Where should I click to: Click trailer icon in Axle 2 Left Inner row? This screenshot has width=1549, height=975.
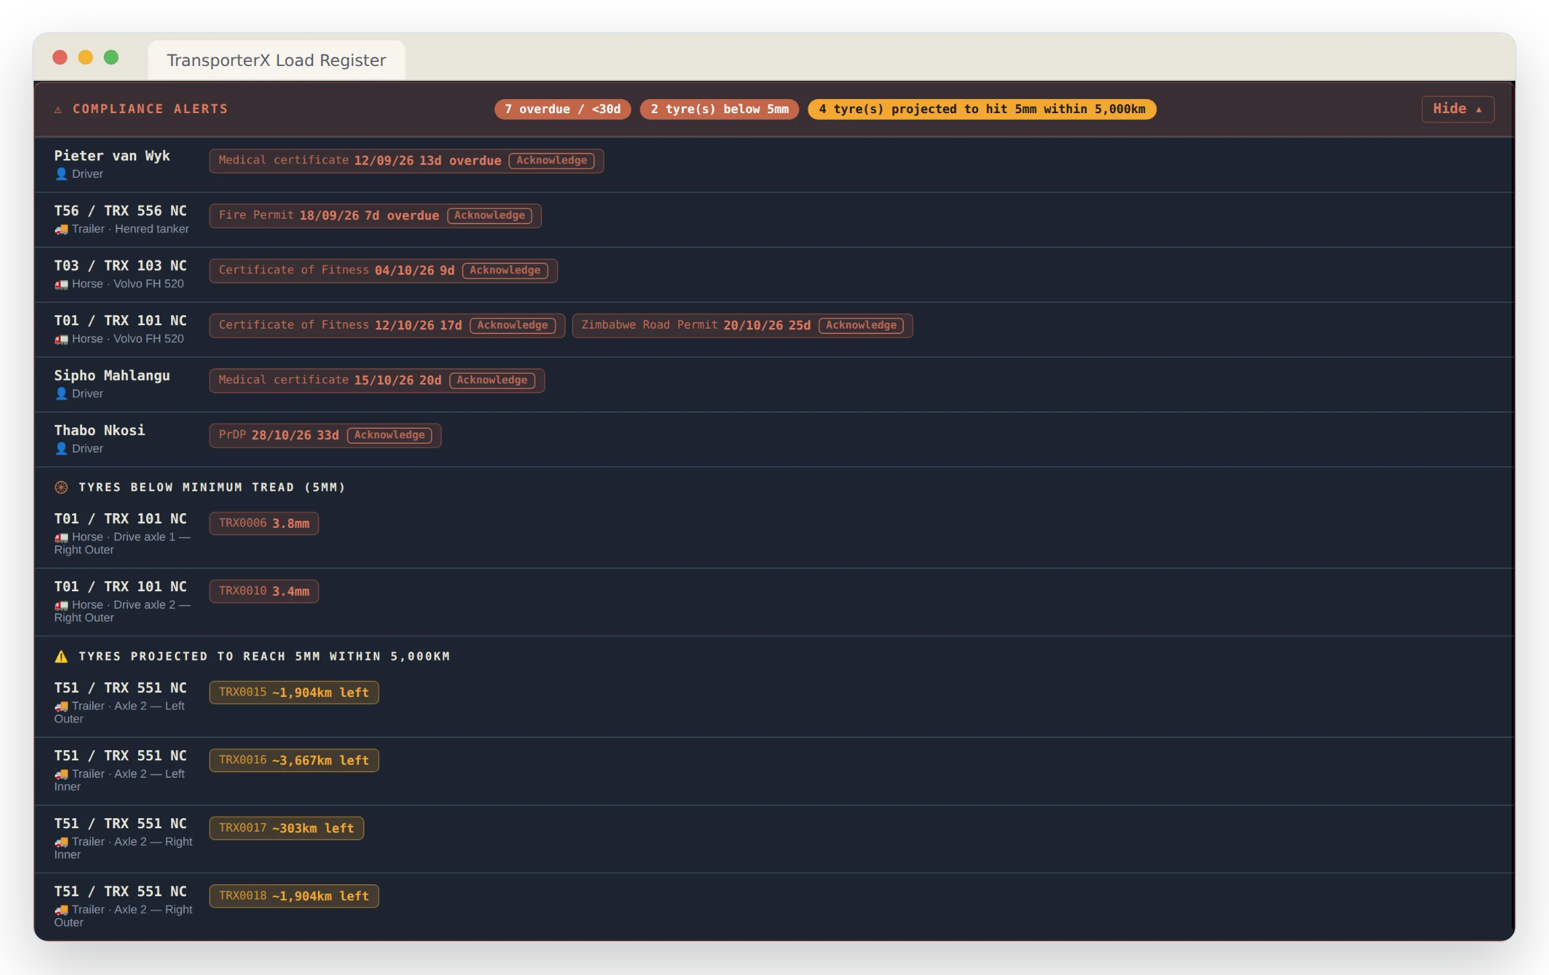pos(61,774)
